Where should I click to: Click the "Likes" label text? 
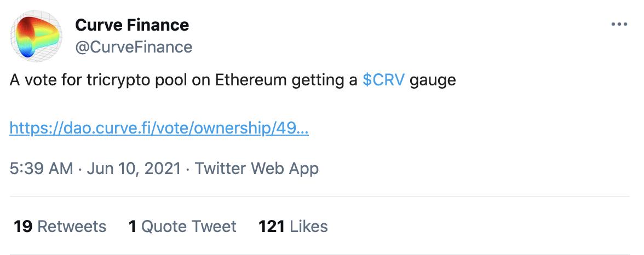click(309, 227)
